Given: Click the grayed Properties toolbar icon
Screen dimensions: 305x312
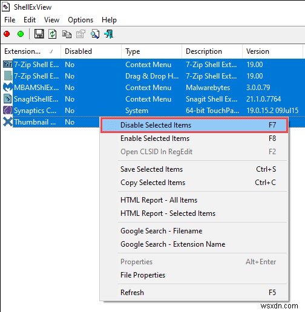Looking at the screenshot, I should point(80,34).
